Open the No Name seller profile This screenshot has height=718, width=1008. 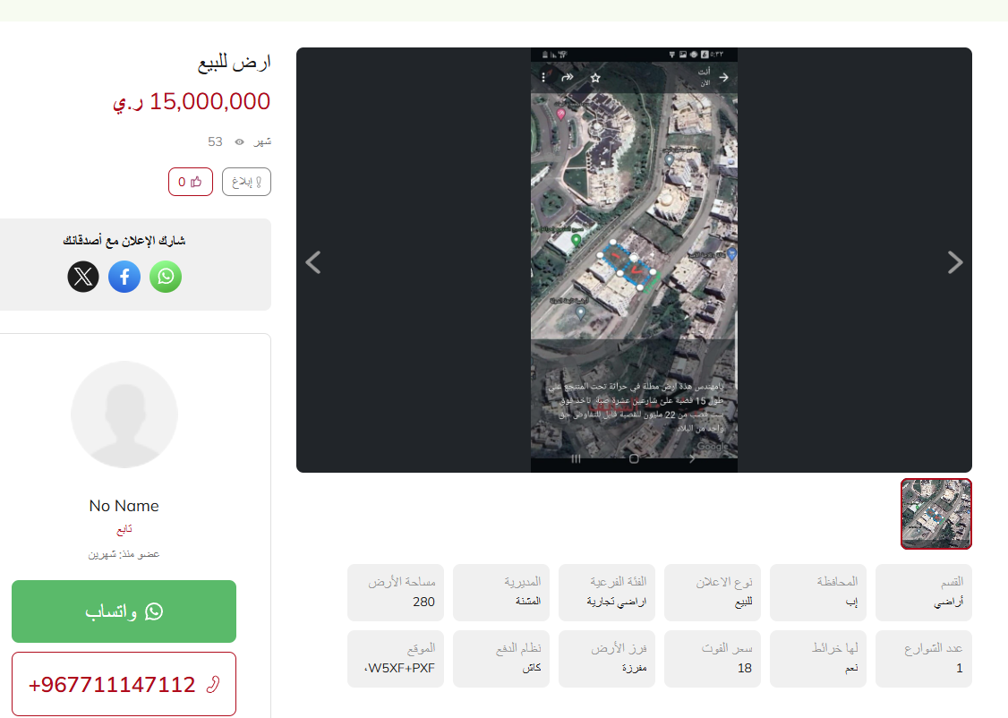124,506
